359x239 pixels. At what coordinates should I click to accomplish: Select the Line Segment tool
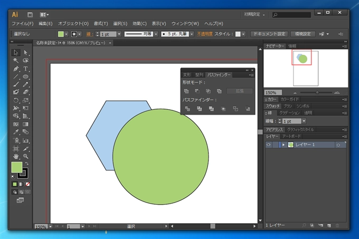tap(15, 77)
